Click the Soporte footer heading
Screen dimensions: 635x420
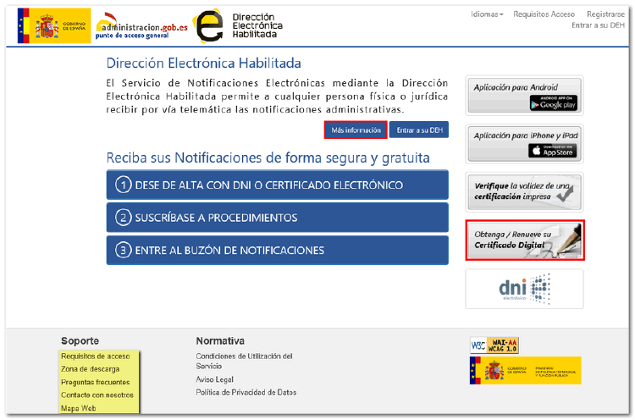pyautogui.click(x=80, y=341)
